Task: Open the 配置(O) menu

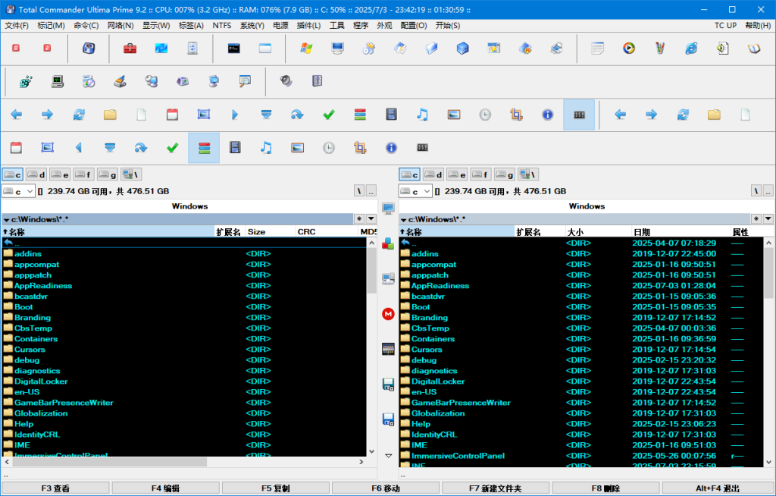Action: click(x=414, y=25)
